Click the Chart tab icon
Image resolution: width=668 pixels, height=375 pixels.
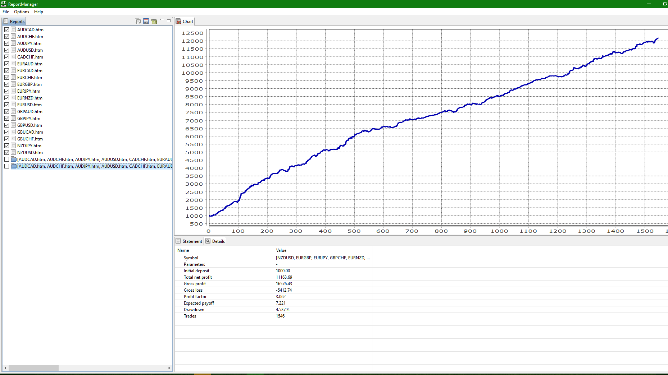coord(178,22)
